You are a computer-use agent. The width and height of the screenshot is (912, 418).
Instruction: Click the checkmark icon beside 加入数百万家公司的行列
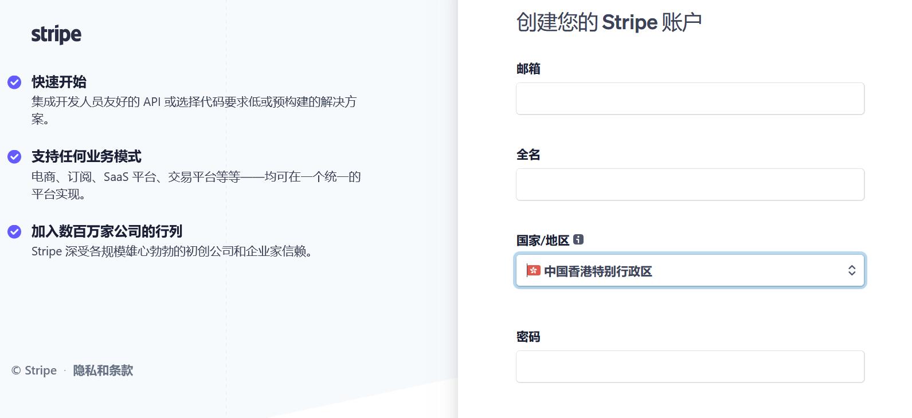tap(14, 232)
